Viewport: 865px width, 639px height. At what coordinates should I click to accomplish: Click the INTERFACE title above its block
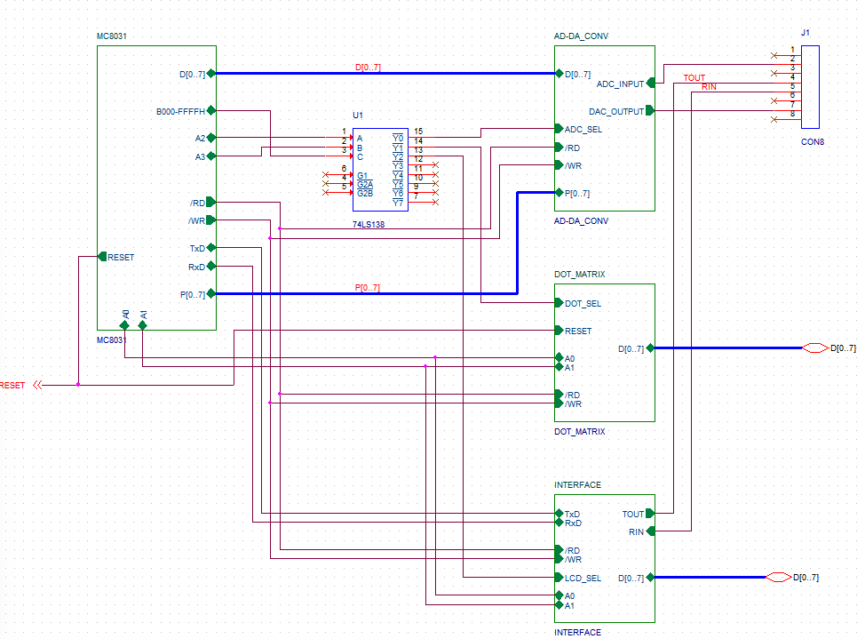[577, 484]
